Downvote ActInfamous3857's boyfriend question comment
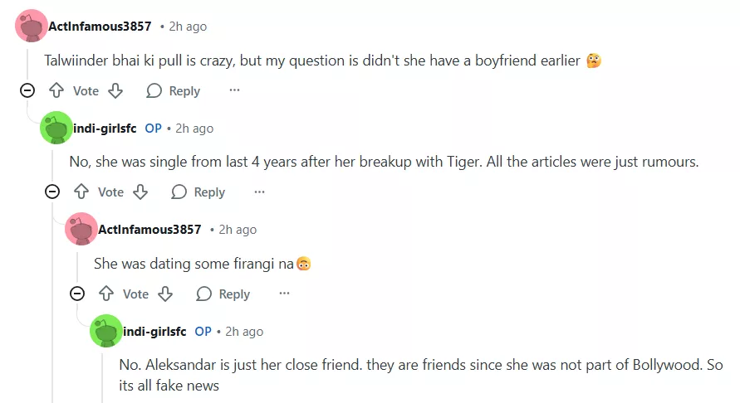Screen dimensions: 740x403 point(115,90)
